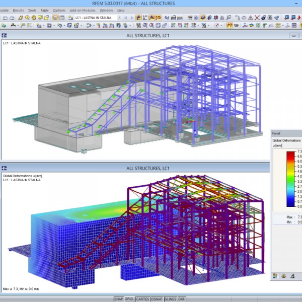The image size is (302, 302).
Task: Go to the next load case arrow
Action: point(131,18)
